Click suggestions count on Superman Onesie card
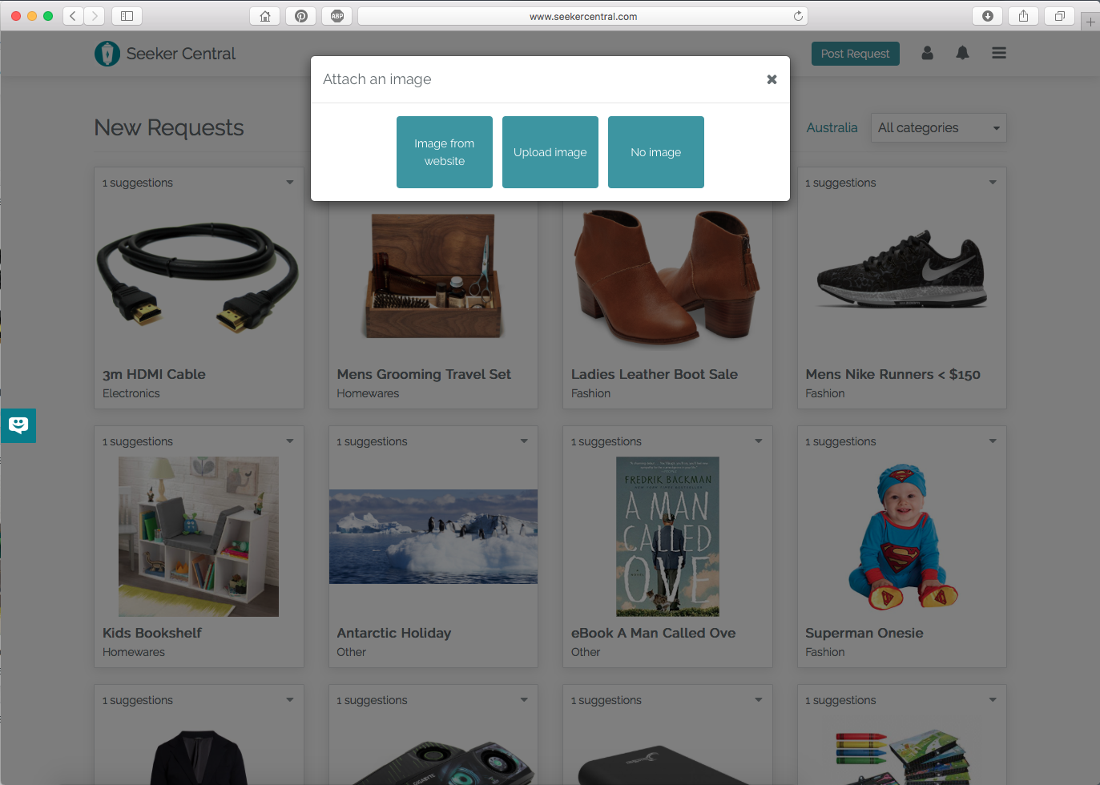The image size is (1100, 785). click(x=840, y=441)
